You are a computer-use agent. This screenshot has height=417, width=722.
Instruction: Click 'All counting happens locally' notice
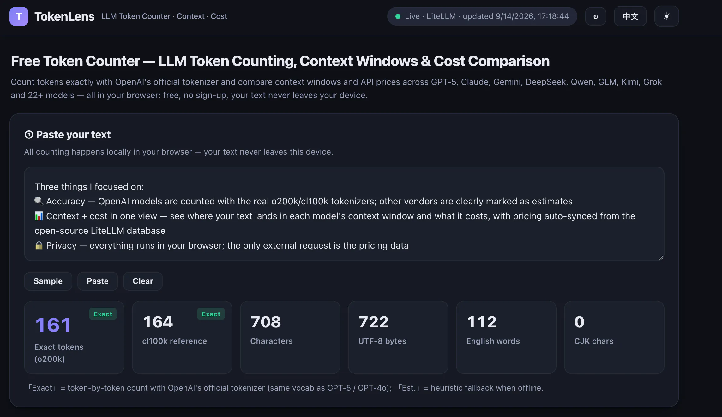click(x=179, y=152)
